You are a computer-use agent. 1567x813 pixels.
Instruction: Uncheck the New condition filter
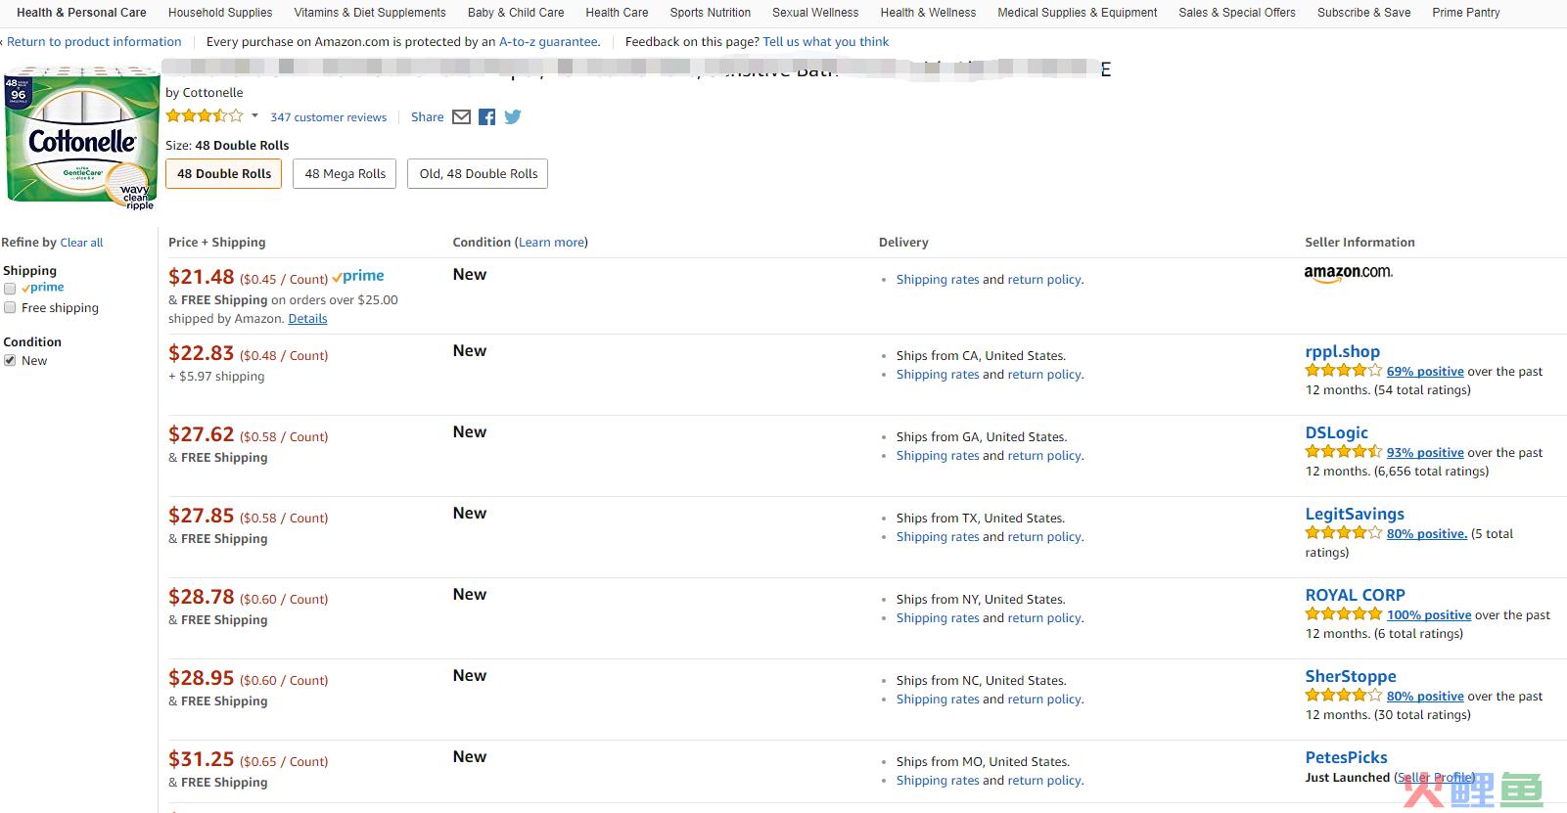pos(10,360)
